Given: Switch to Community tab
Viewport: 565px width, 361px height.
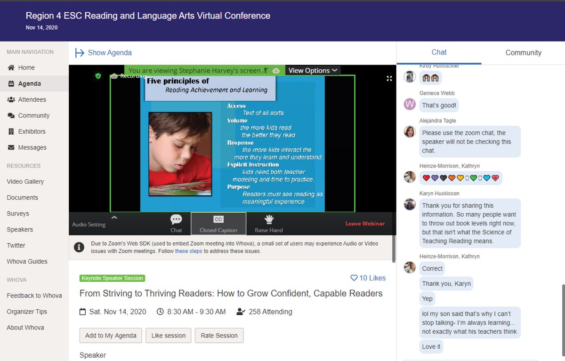Looking at the screenshot, I should (x=523, y=53).
